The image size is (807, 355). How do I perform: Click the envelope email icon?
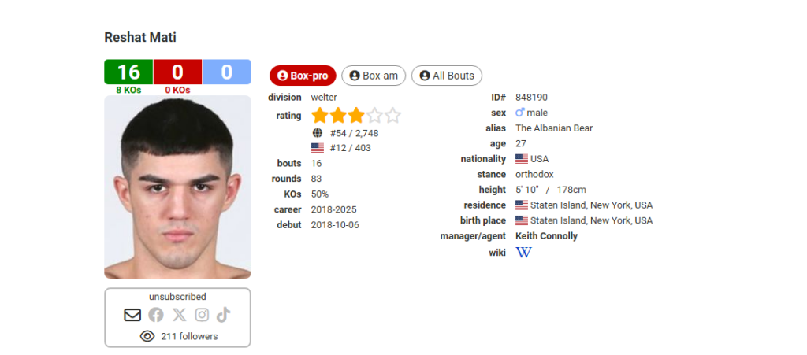pos(132,315)
